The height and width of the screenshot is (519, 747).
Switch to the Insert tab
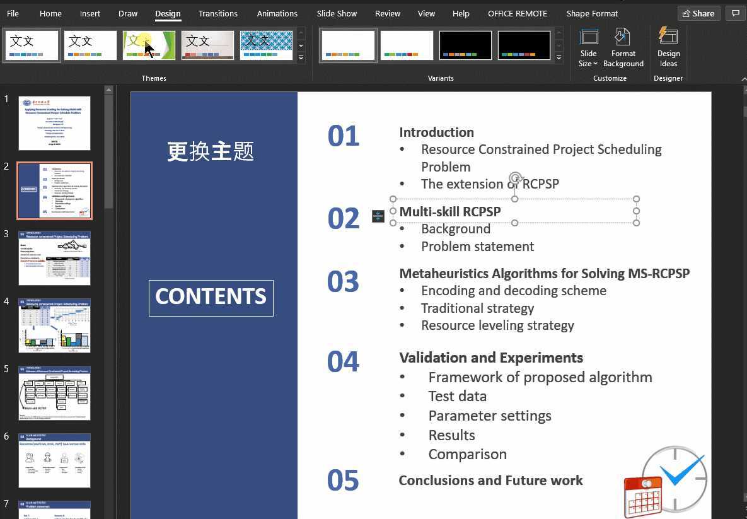pos(90,13)
